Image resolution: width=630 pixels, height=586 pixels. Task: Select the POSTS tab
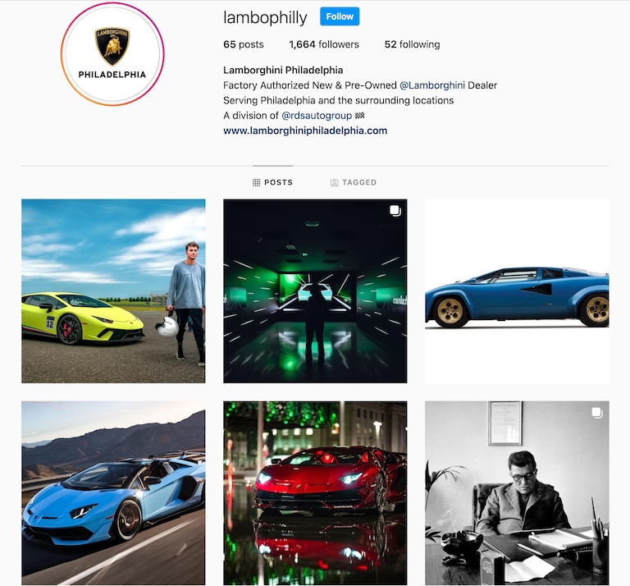coord(272,182)
